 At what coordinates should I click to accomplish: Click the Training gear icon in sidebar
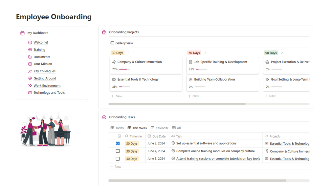coord(30,50)
